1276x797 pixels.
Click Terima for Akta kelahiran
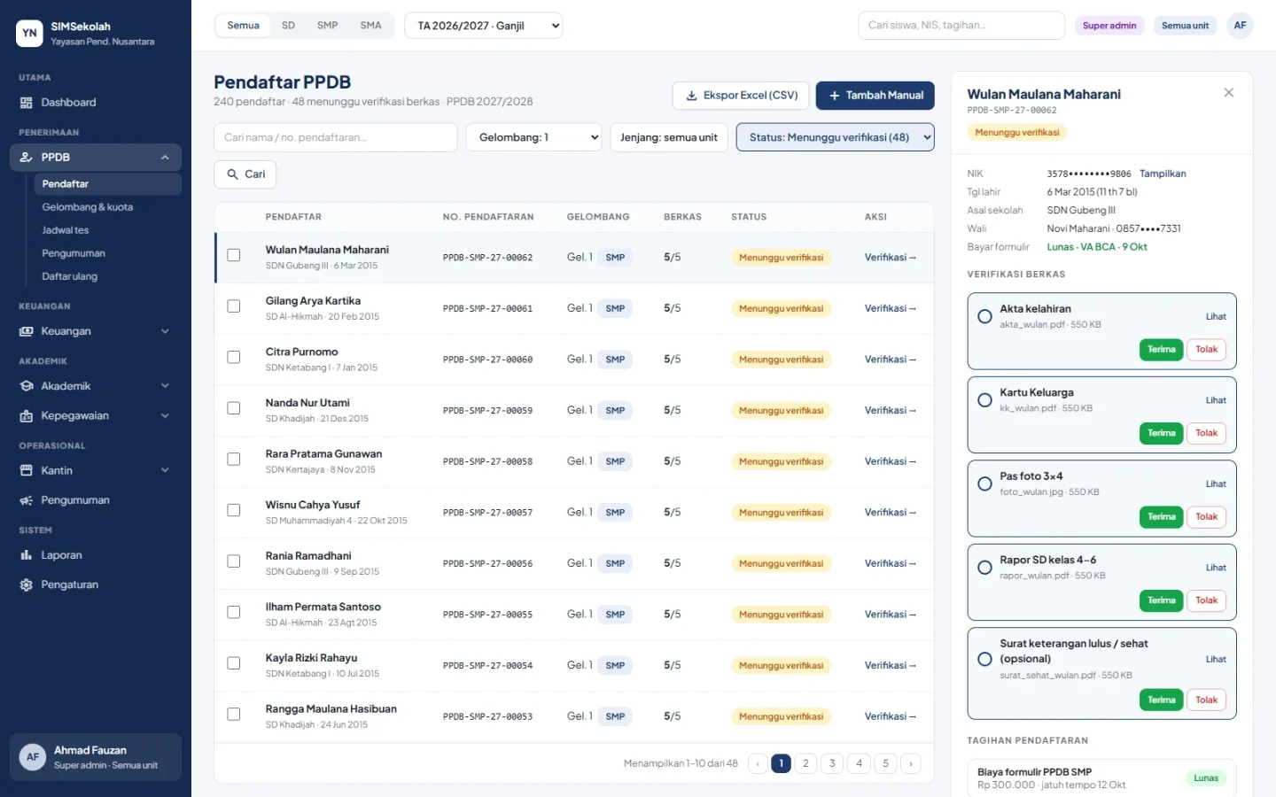1161,350
